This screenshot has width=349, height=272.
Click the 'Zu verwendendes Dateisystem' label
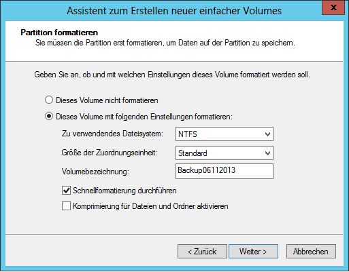112,134
